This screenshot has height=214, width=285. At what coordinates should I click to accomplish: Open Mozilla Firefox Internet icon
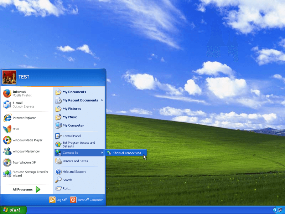7,93
